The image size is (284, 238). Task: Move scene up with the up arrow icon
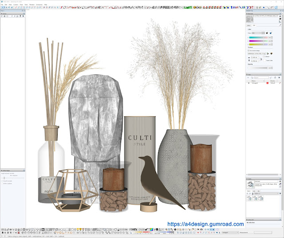(x=12, y=16)
